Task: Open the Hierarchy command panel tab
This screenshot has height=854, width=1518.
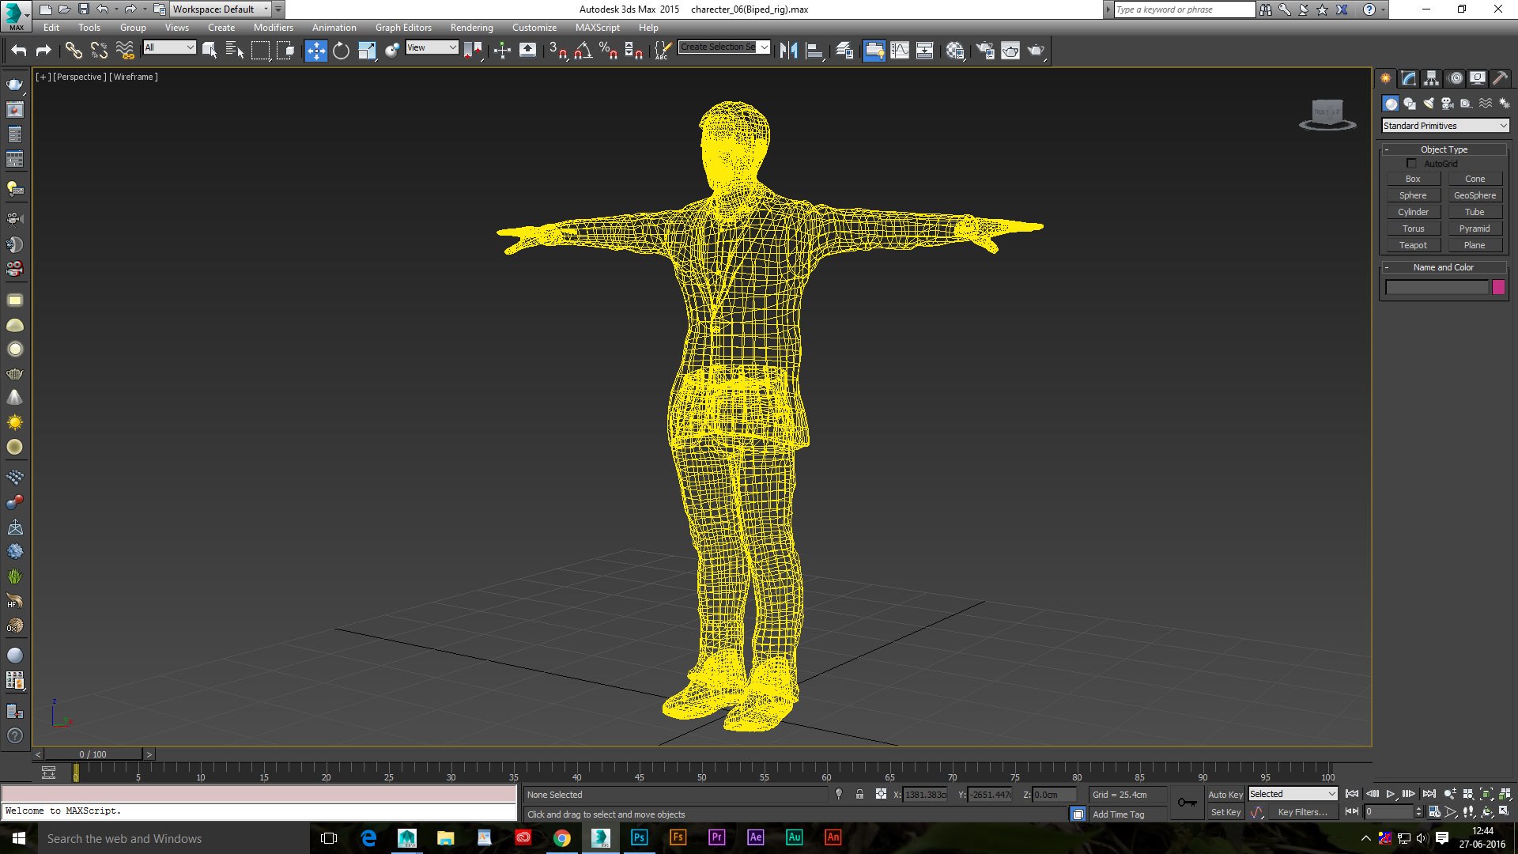Action: pos(1431,78)
